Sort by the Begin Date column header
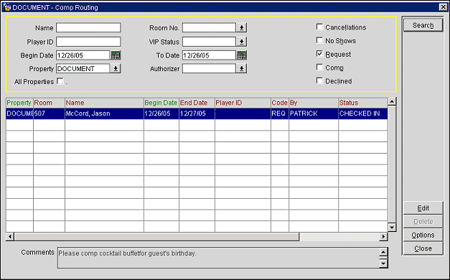Image resolution: width=450 pixels, height=280 pixels. [x=161, y=103]
